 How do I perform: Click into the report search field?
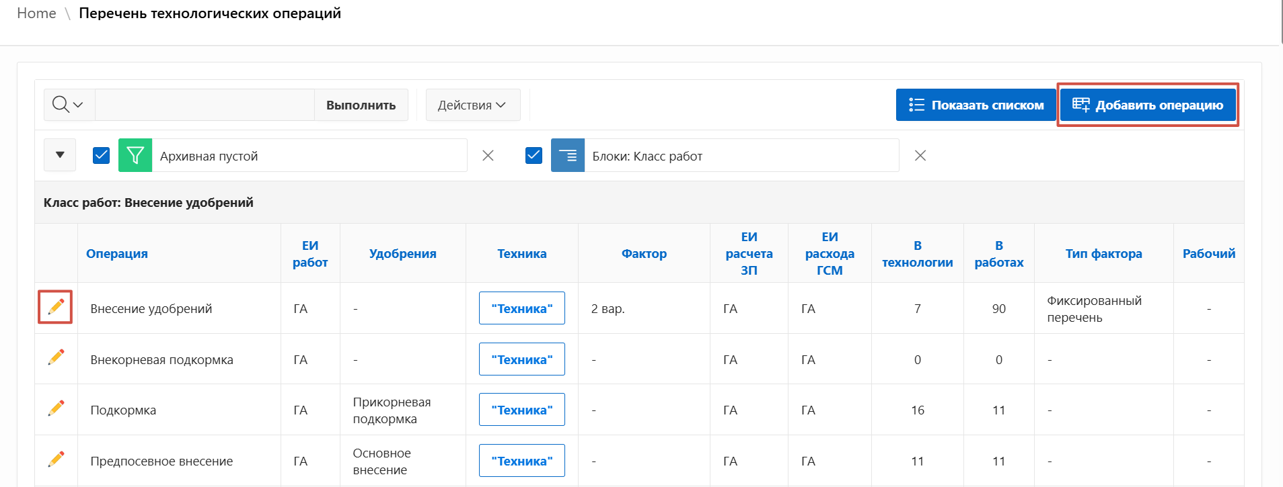205,105
